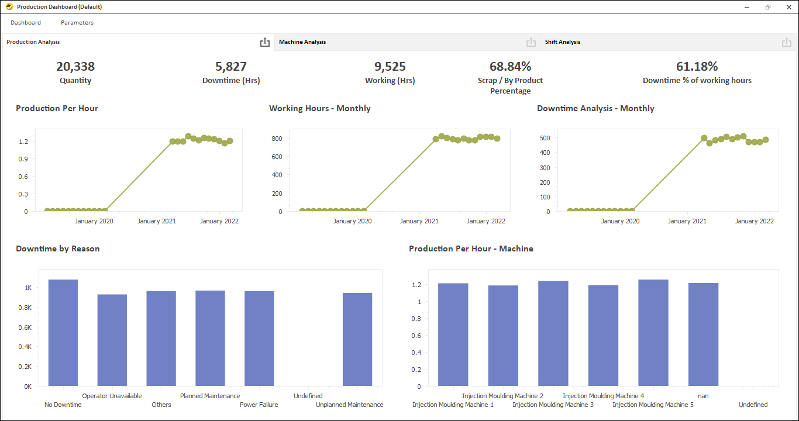Click the No Downtime bar in the chart

[x=63, y=333]
